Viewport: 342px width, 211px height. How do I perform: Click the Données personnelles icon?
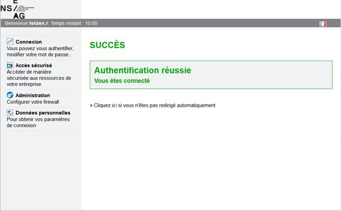[10, 113]
